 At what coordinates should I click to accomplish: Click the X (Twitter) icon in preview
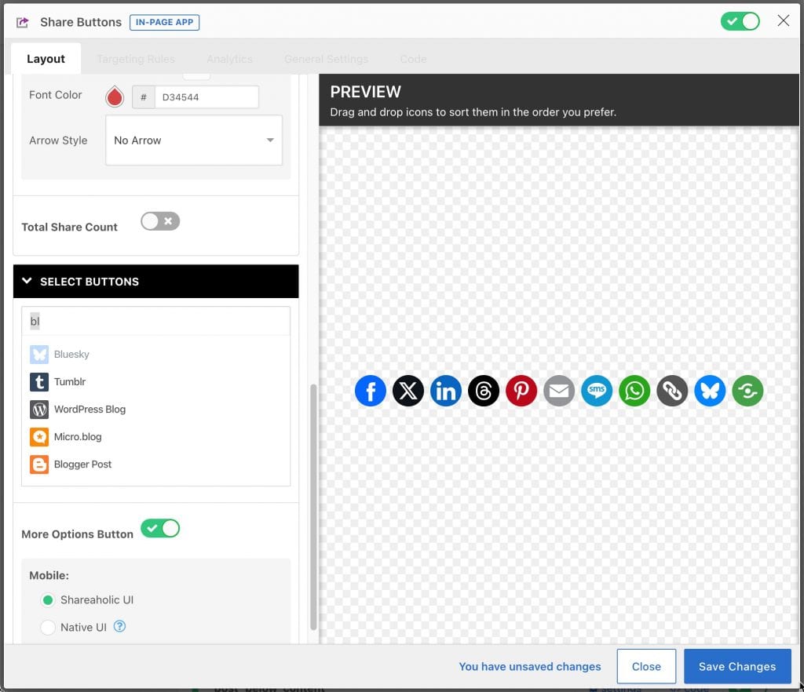click(x=408, y=391)
